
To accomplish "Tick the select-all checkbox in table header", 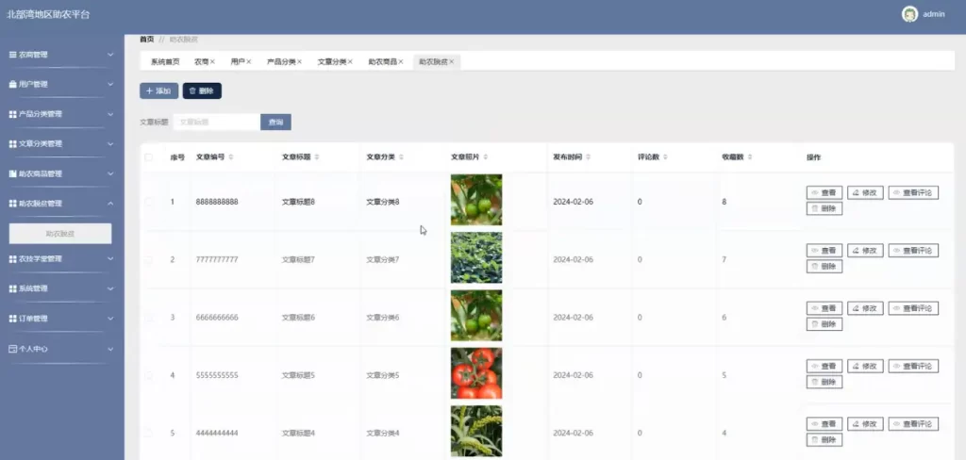I will [148, 157].
